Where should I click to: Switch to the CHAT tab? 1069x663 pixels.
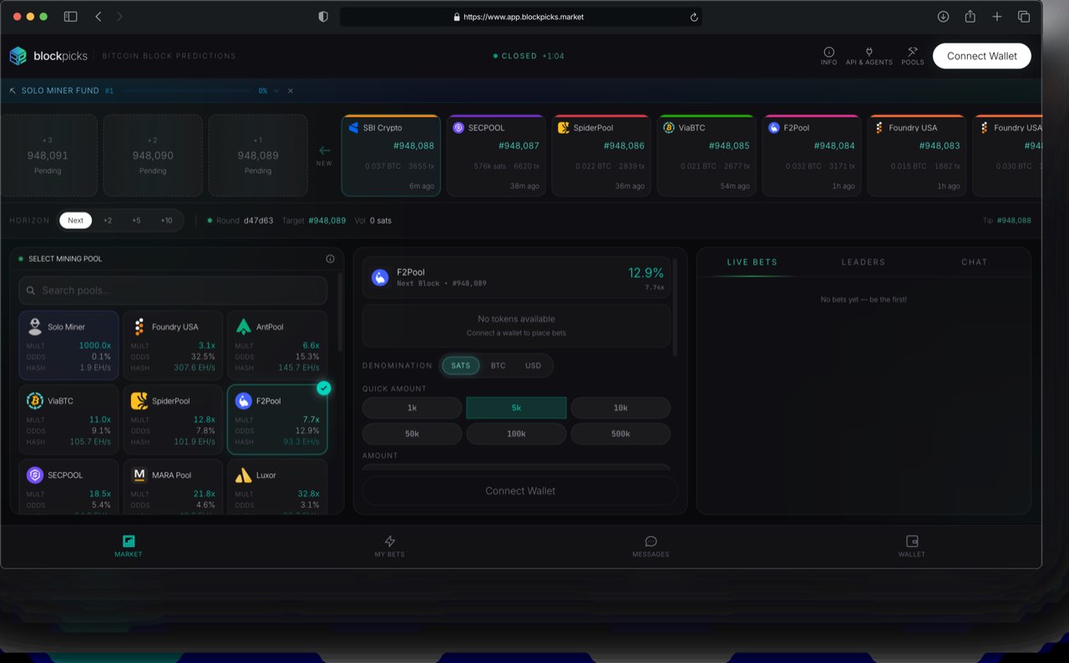[x=974, y=262]
